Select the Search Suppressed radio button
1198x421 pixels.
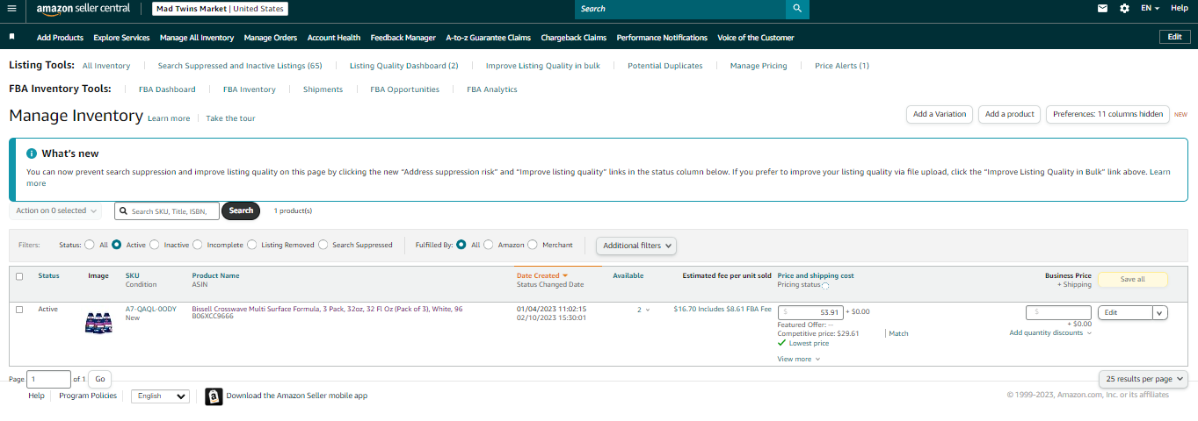tap(323, 245)
